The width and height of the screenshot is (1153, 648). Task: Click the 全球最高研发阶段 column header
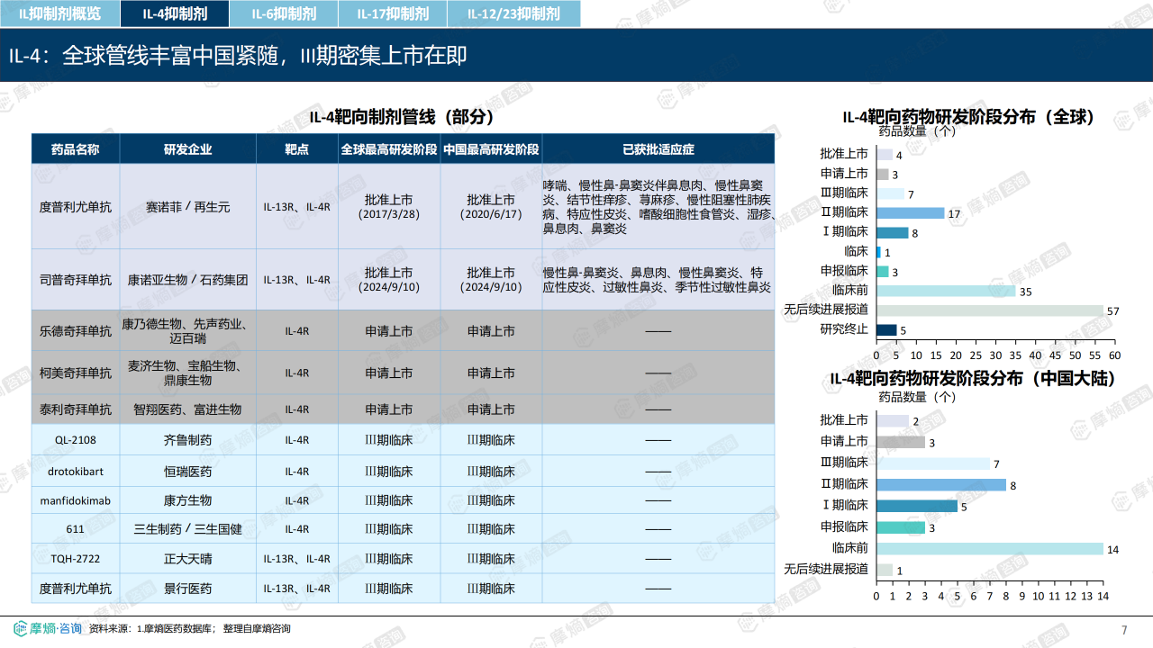pos(389,148)
